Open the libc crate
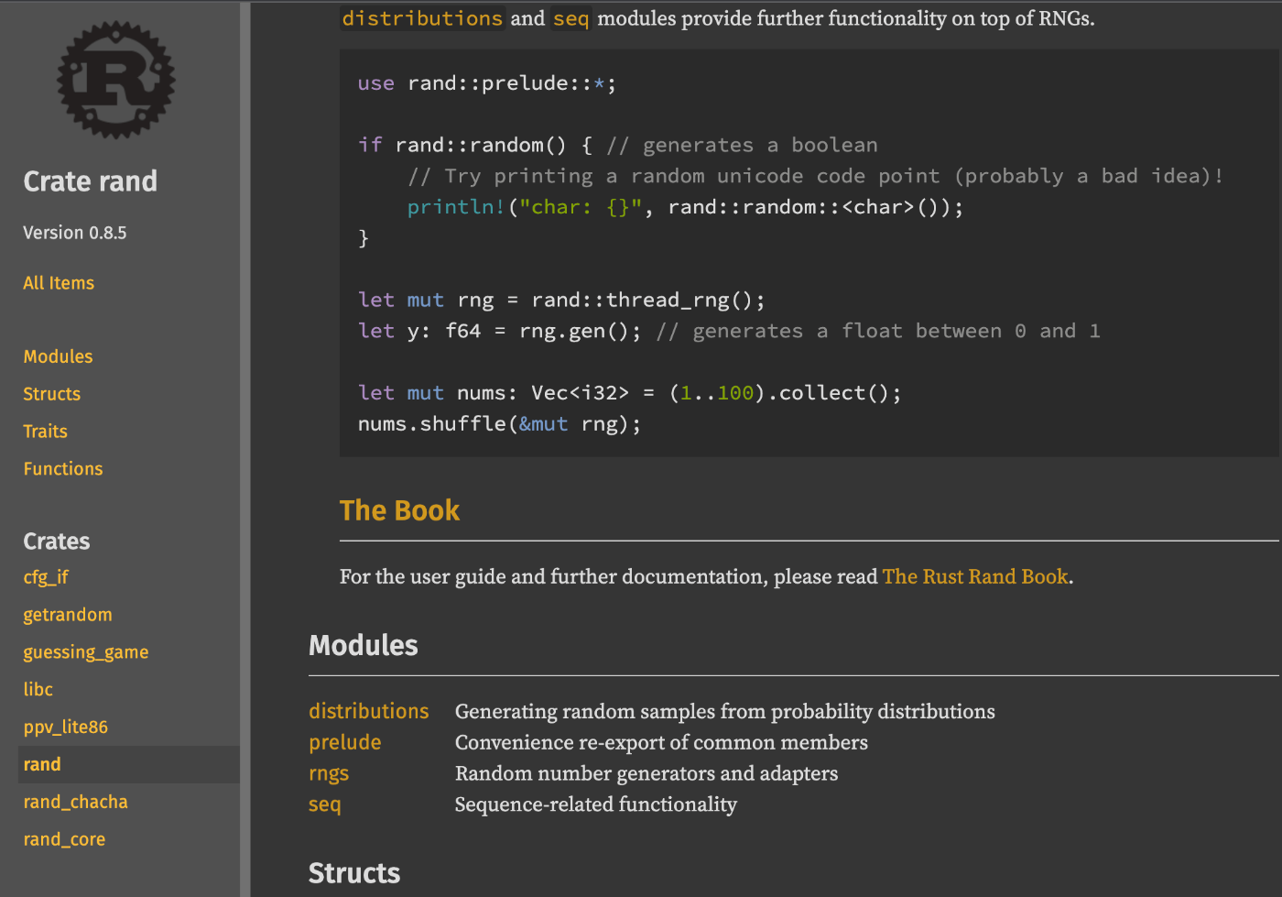This screenshot has height=897, width=1282. (x=38, y=690)
